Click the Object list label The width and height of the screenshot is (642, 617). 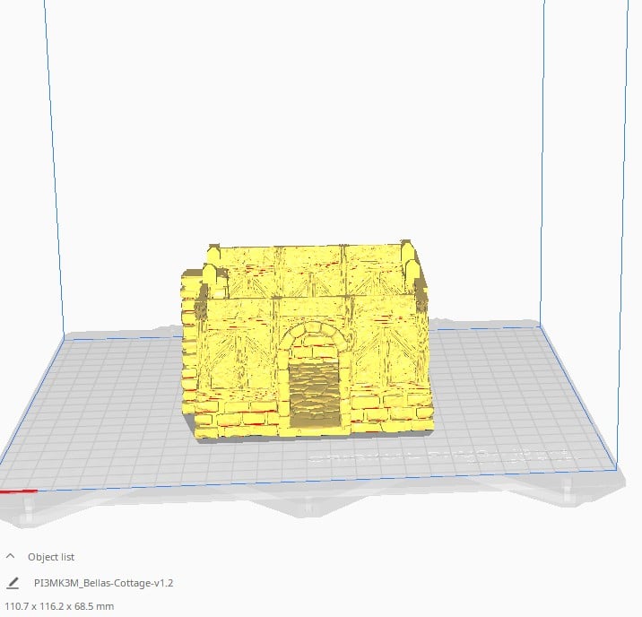click(51, 557)
